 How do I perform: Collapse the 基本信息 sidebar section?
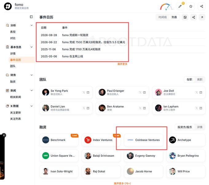(32, 47)
